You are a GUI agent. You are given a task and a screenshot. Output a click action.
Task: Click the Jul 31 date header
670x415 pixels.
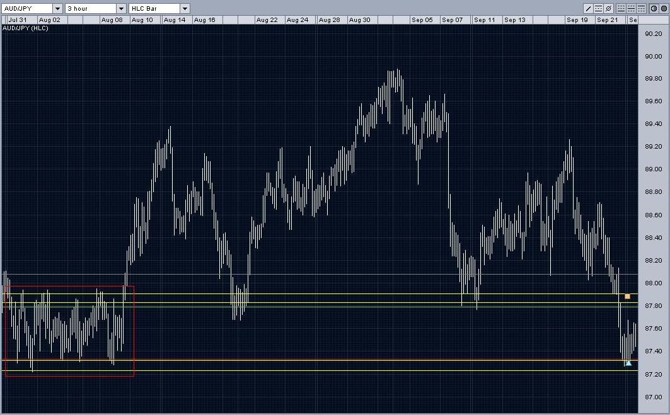point(17,20)
